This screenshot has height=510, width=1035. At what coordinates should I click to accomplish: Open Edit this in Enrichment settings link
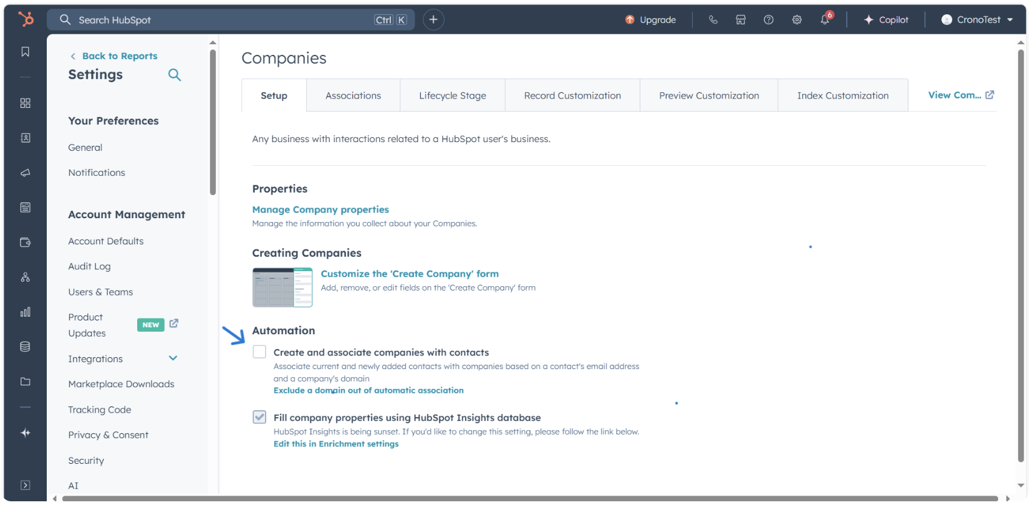(x=336, y=444)
